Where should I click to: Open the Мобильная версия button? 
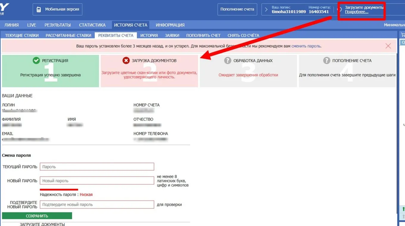coord(57,10)
